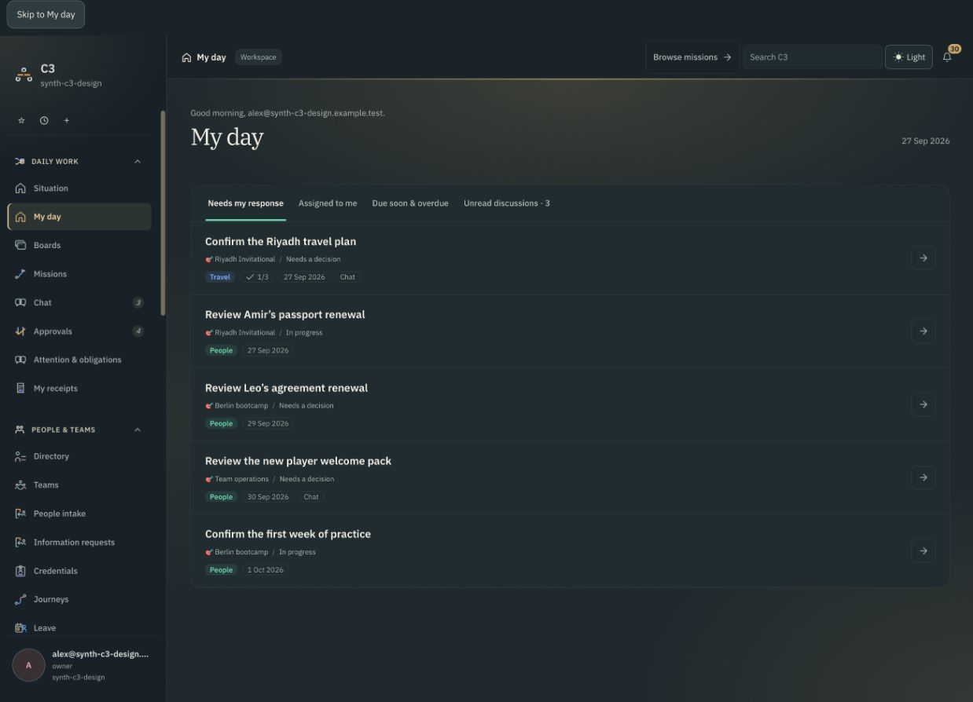The image size is (973, 702).
Task: Open the alex account profile at sidebar bottom
Action: point(83,665)
